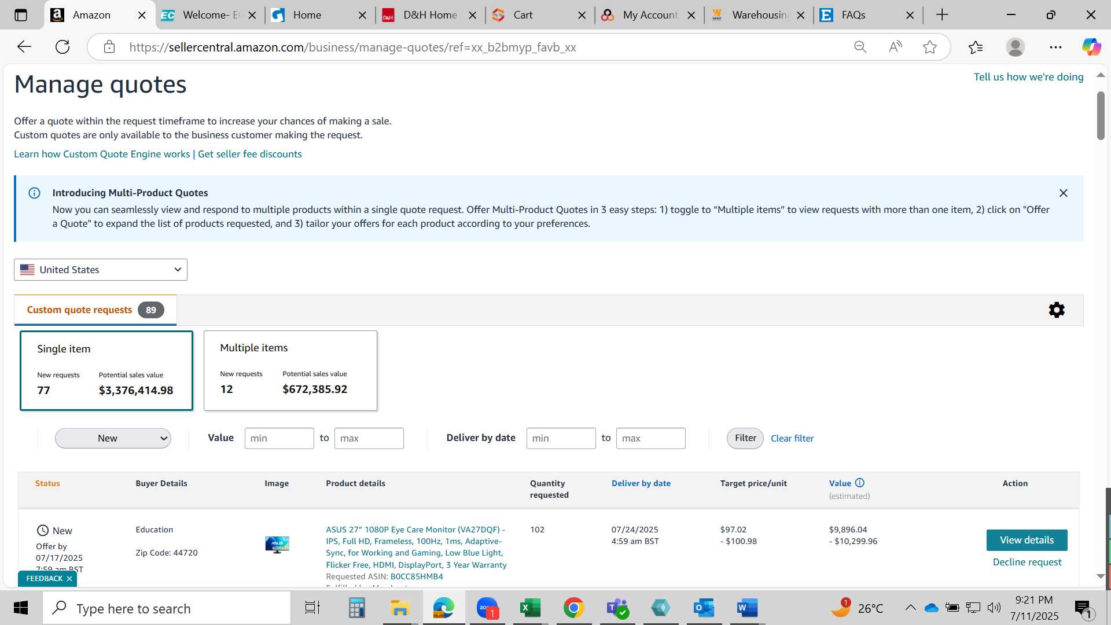Open the browser profile avatar
The height and width of the screenshot is (625, 1111).
click(x=1016, y=47)
